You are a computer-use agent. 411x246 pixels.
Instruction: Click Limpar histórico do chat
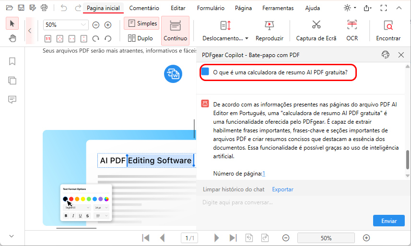point(234,189)
